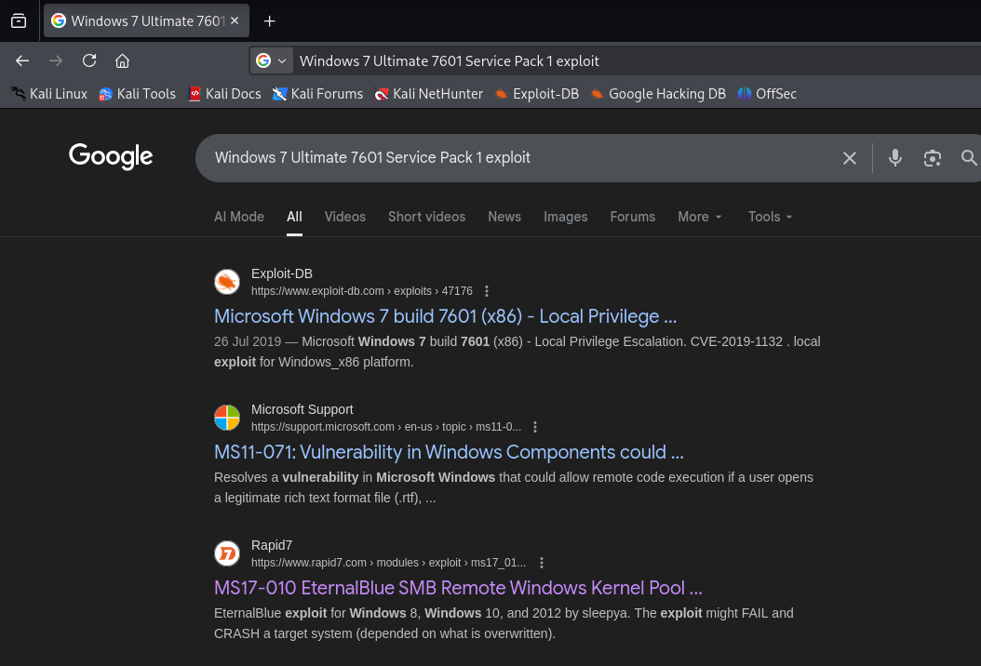The width and height of the screenshot is (981, 666).
Task: Open MS11-071 Vulnerability in Windows Components result
Action: click(x=449, y=451)
